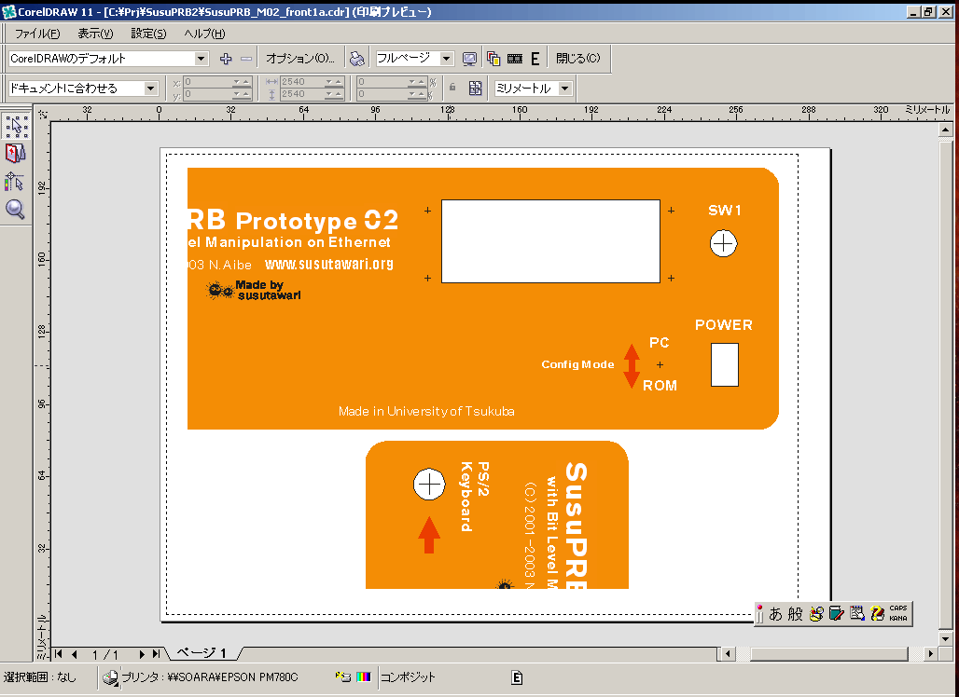The width and height of the screenshot is (959, 697).
Task: Toggle the color separations icon
Action: tap(493, 59)
